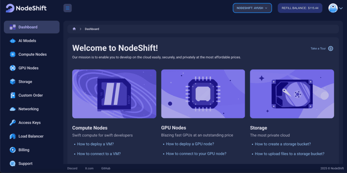Click the AI Models robot icon

(x=13, y=41)
